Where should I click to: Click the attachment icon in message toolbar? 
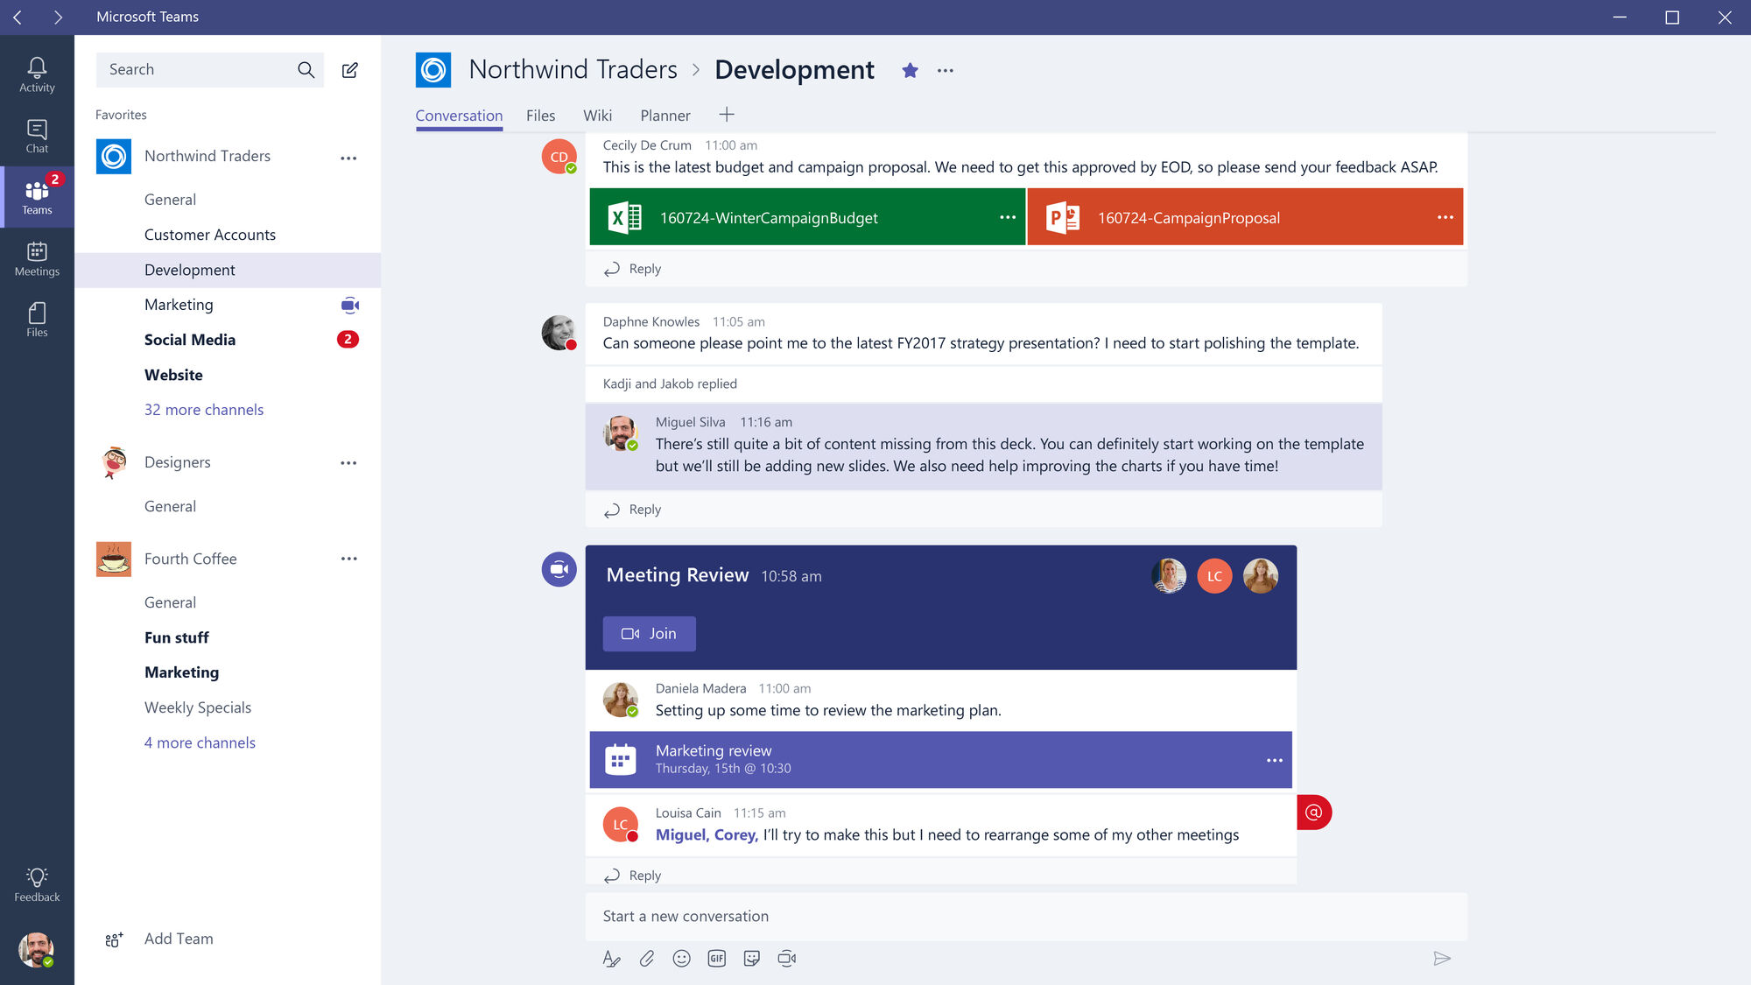point(647,959)
